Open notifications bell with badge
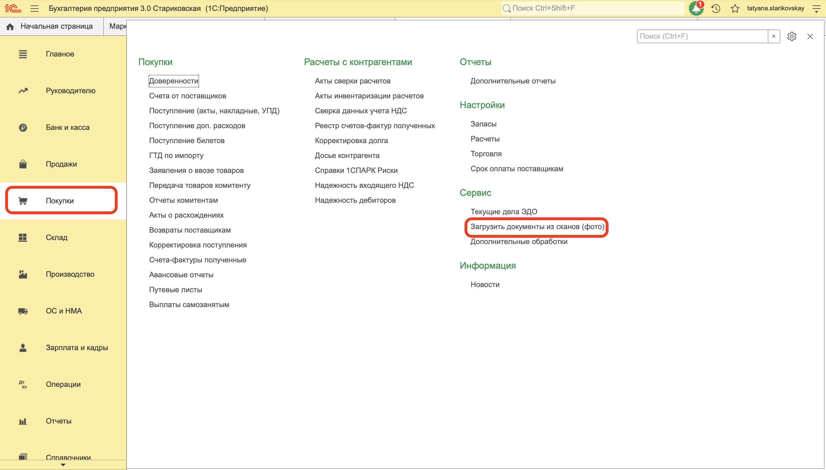Screen dimensions: 826x470 coord(696,8)
